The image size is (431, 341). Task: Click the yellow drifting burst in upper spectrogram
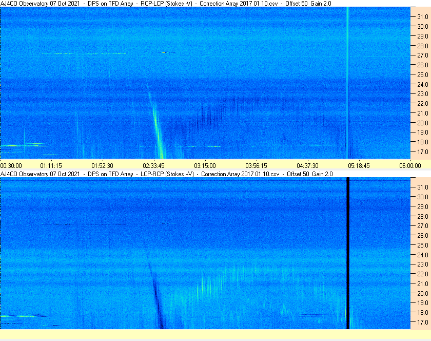[156, 125]
